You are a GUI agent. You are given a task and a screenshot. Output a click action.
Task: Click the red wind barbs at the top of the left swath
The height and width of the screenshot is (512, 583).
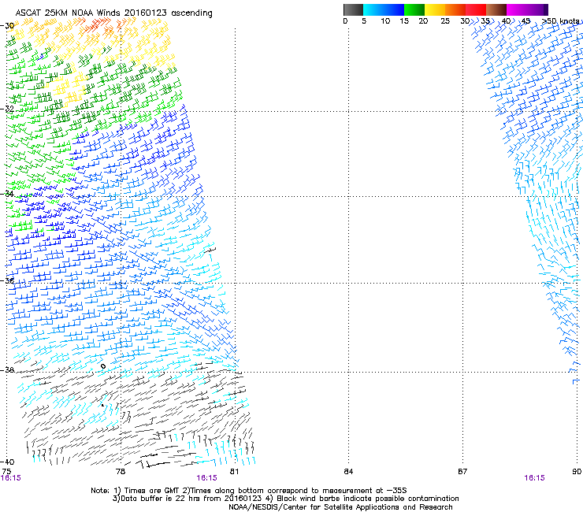point(95,25)
